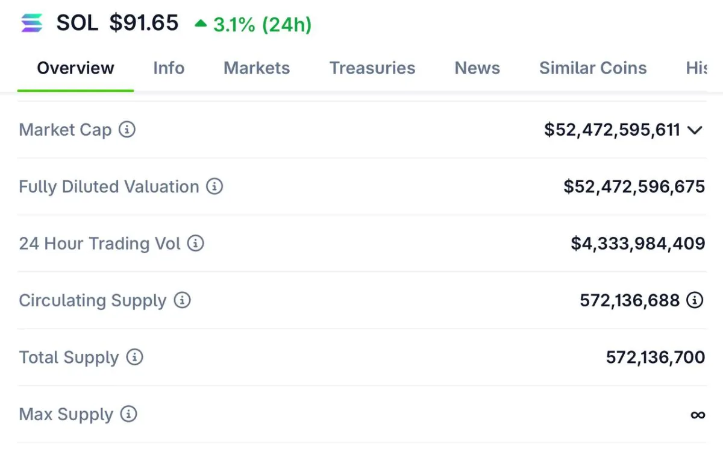Click the $91.65 SOL price
The width and height of the screenshot is (723, 454).
pos(144,24)
